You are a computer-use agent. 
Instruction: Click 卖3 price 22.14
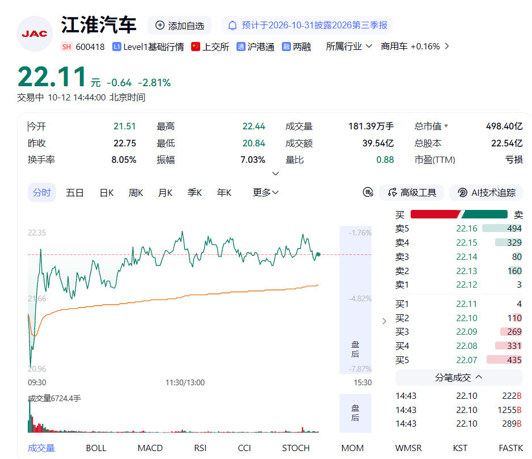pos(467,257)
